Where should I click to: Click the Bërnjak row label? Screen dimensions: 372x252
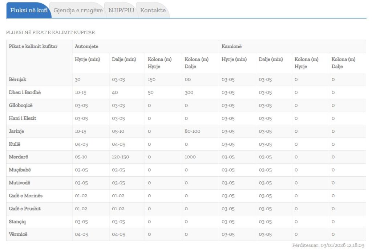tap(17, 79)
